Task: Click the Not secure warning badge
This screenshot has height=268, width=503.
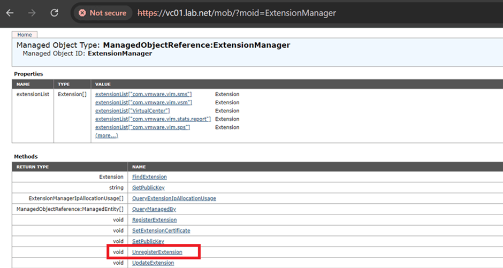Action: (x=102, y=13)
